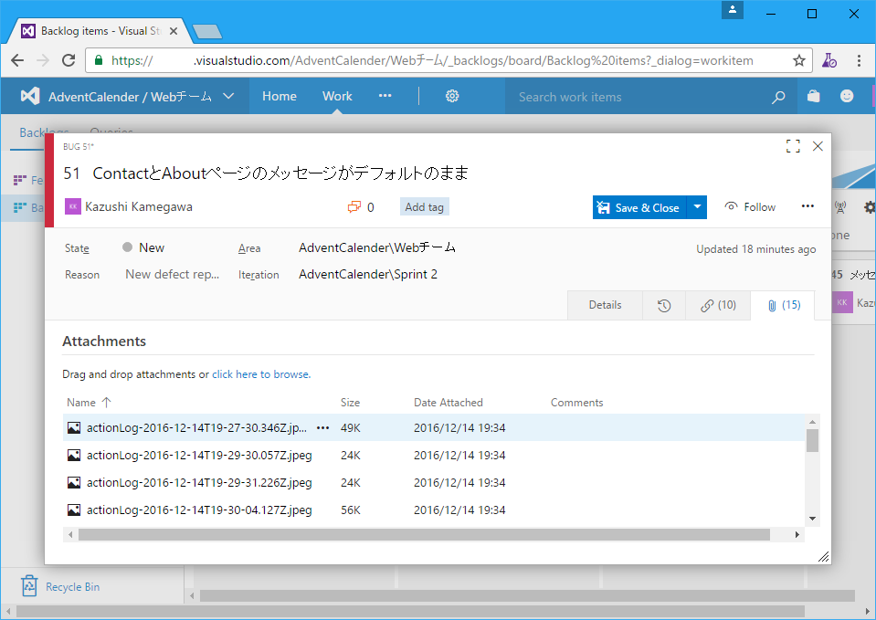The image size is (876, 620).
Task: Go to the Home menu
Action: tap(280, 96)
